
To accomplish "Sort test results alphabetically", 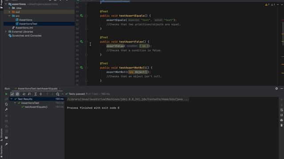I will (24, 94).
